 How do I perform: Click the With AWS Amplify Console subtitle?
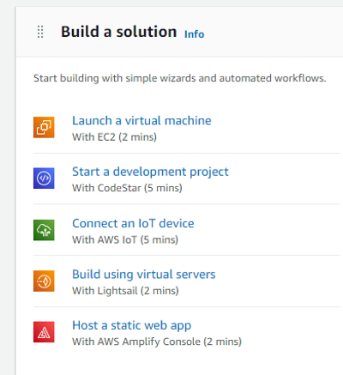point(157,342)
